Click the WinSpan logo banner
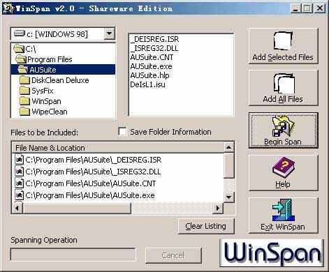Viewport: 329px width, 272px height. [x=272, y=253]
